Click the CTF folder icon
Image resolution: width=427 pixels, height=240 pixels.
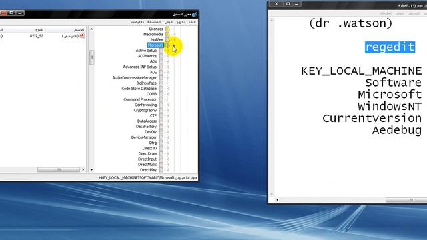tap(161, 115)
